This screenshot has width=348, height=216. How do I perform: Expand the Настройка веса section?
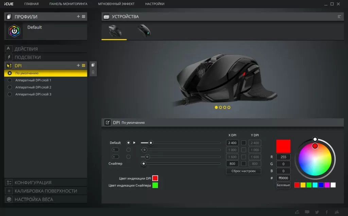(x=46, y=199)
